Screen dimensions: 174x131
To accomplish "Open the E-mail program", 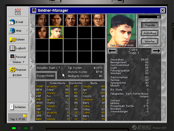I will [x=18, y=22].
